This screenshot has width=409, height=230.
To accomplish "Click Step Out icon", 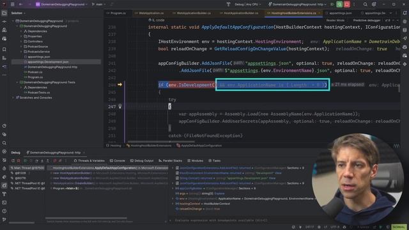I will pos(48,160).
